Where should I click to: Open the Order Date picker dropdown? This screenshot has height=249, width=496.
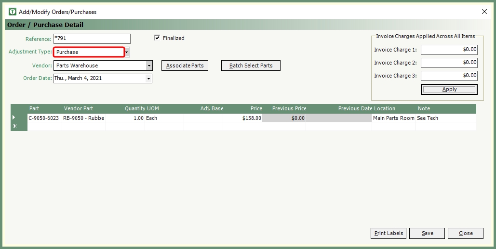tap(148, 79)
